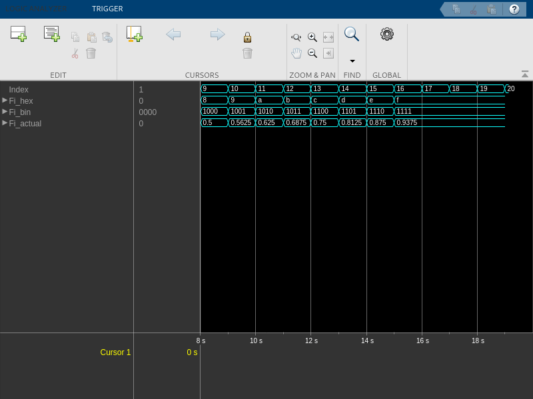
Task: Open the Help question mark button
Action: point(514,9)
